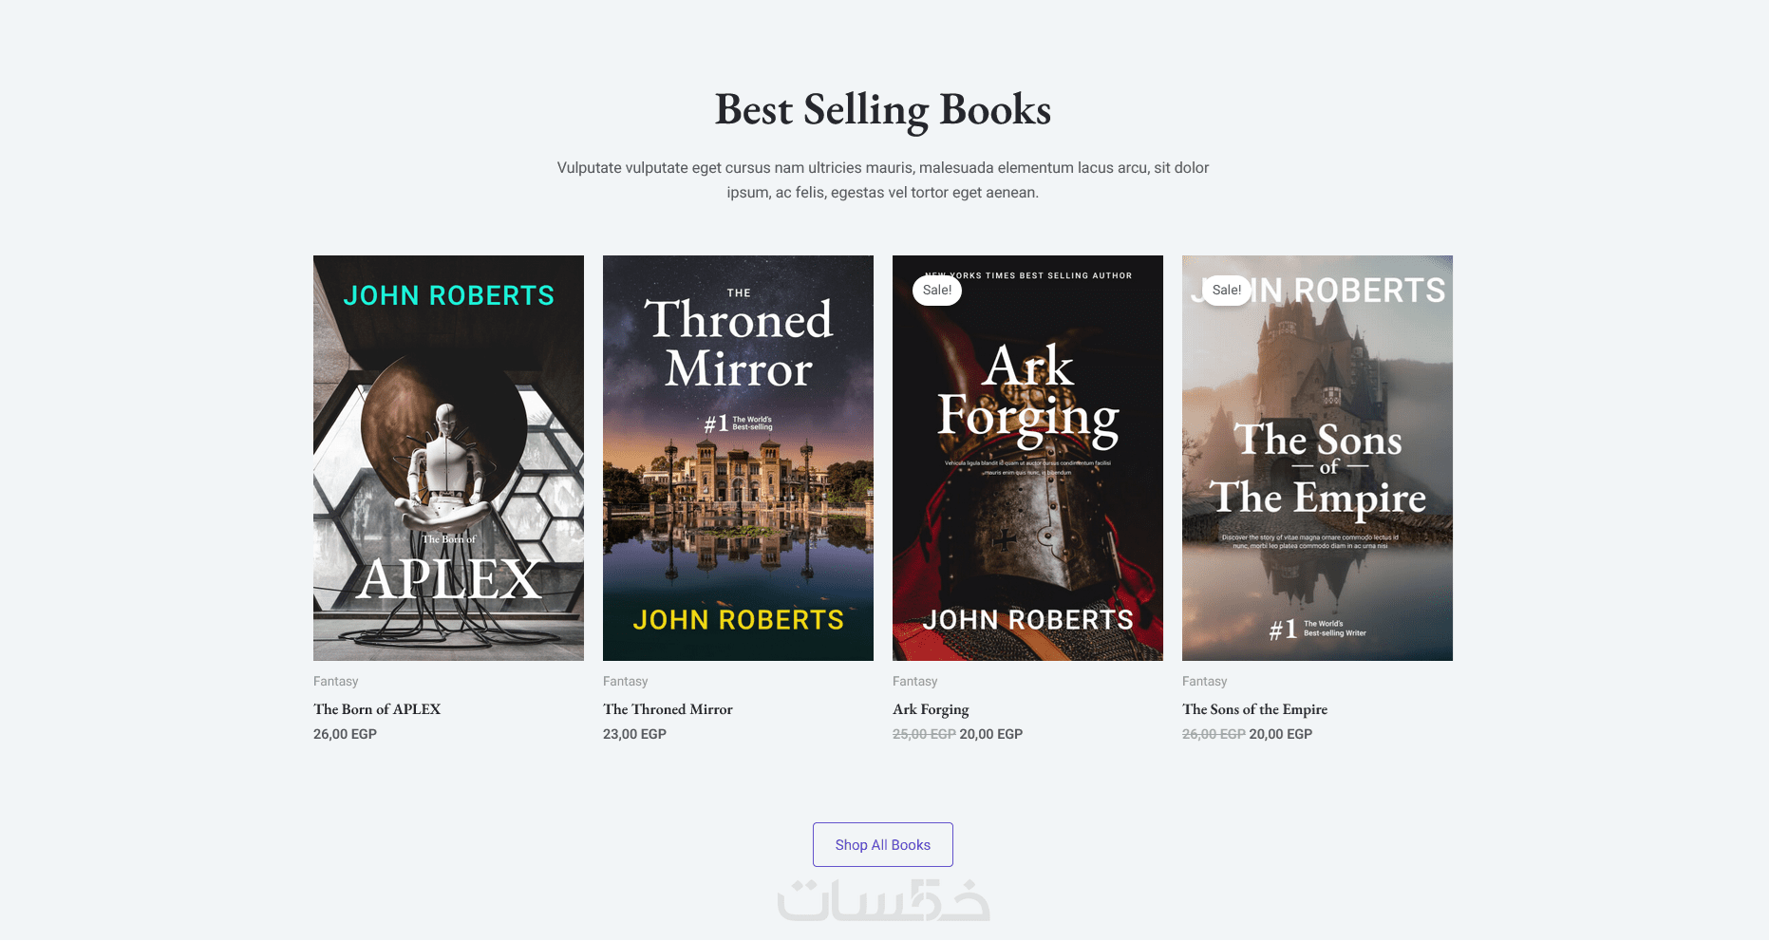This screenshot has height=941, width=1769.
Task: Click the 23,00 EGP price label
Action: coord(634,734)
